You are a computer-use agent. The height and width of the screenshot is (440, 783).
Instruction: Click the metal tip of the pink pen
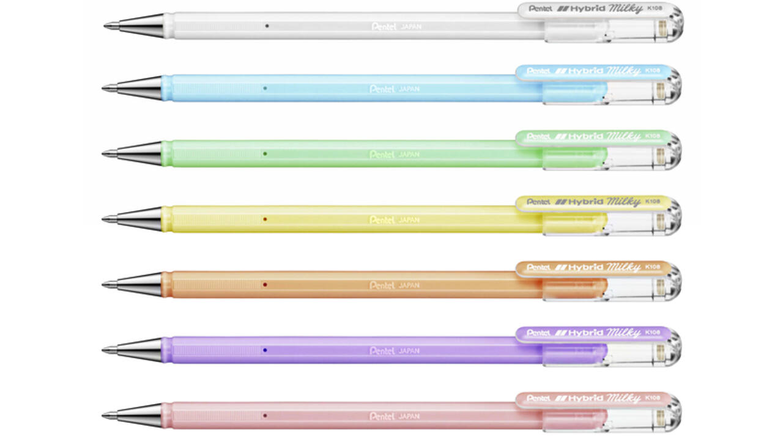click(x=132, y=416)
